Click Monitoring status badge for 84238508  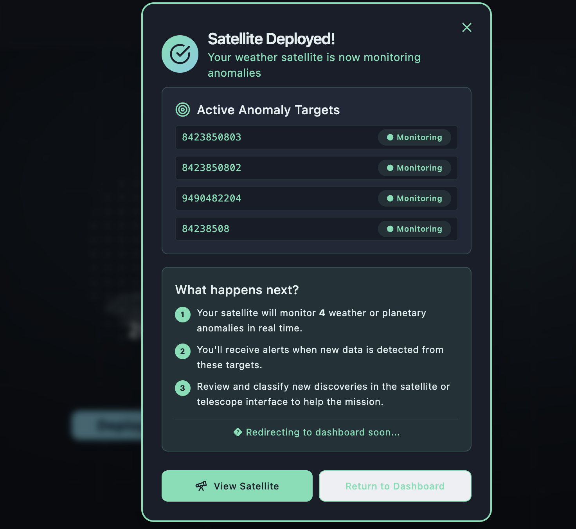414,229
